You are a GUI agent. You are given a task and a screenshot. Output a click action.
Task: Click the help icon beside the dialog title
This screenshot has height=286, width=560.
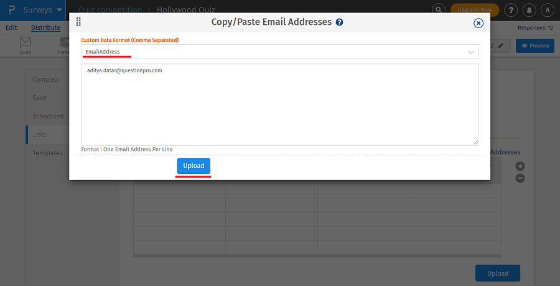click(340, 22)
